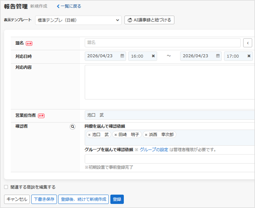Clear the 17:00 end time

click(249, 56)
